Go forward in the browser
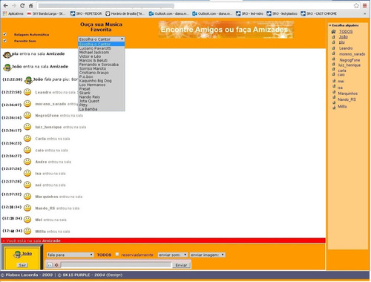The image size is (371, 282). [14, 5]
